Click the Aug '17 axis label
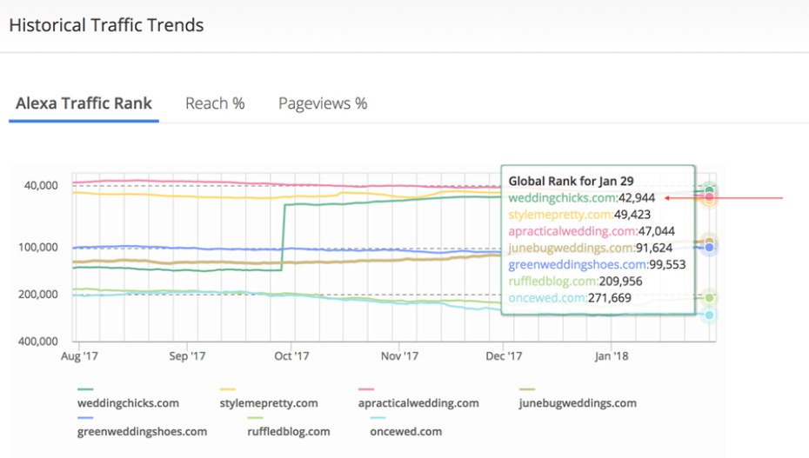 (79, 356)
